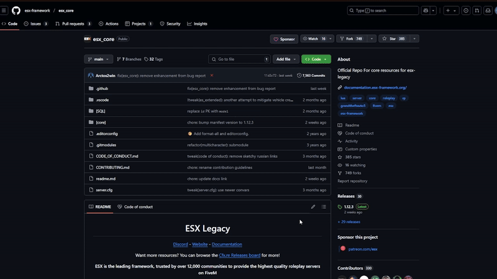The image size is (497, 279).
Task: Open the green Code dropdown
Action: pos(316,59)
